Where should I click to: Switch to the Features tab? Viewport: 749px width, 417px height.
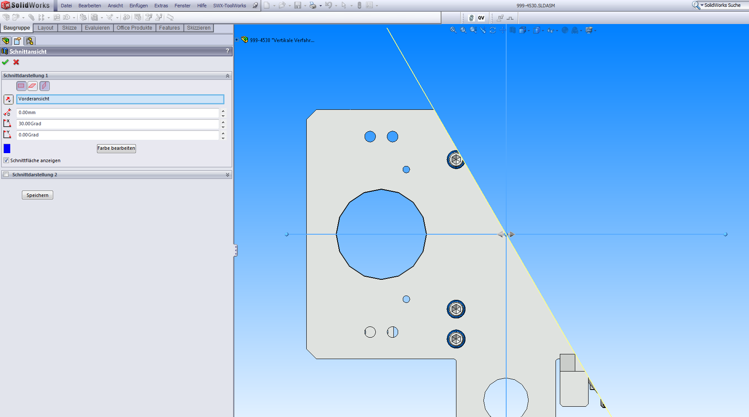(x=169, y=28)
